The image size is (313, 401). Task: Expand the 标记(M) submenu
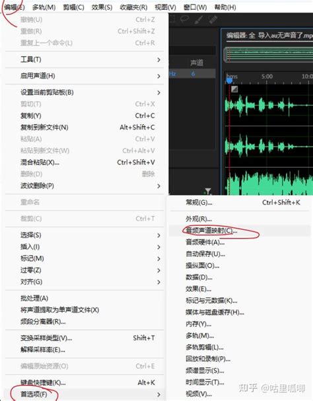coord(85,258)
